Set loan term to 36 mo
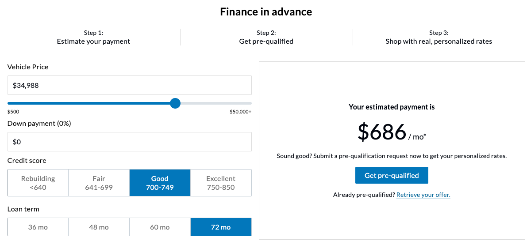This screenshot has height=245, width=527. point(38,227)
